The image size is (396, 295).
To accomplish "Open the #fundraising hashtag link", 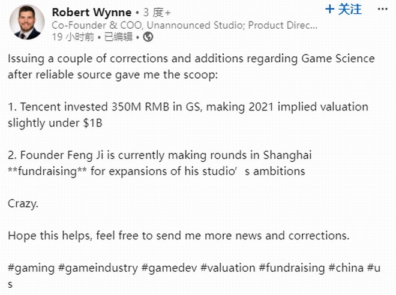I will 292,268.
